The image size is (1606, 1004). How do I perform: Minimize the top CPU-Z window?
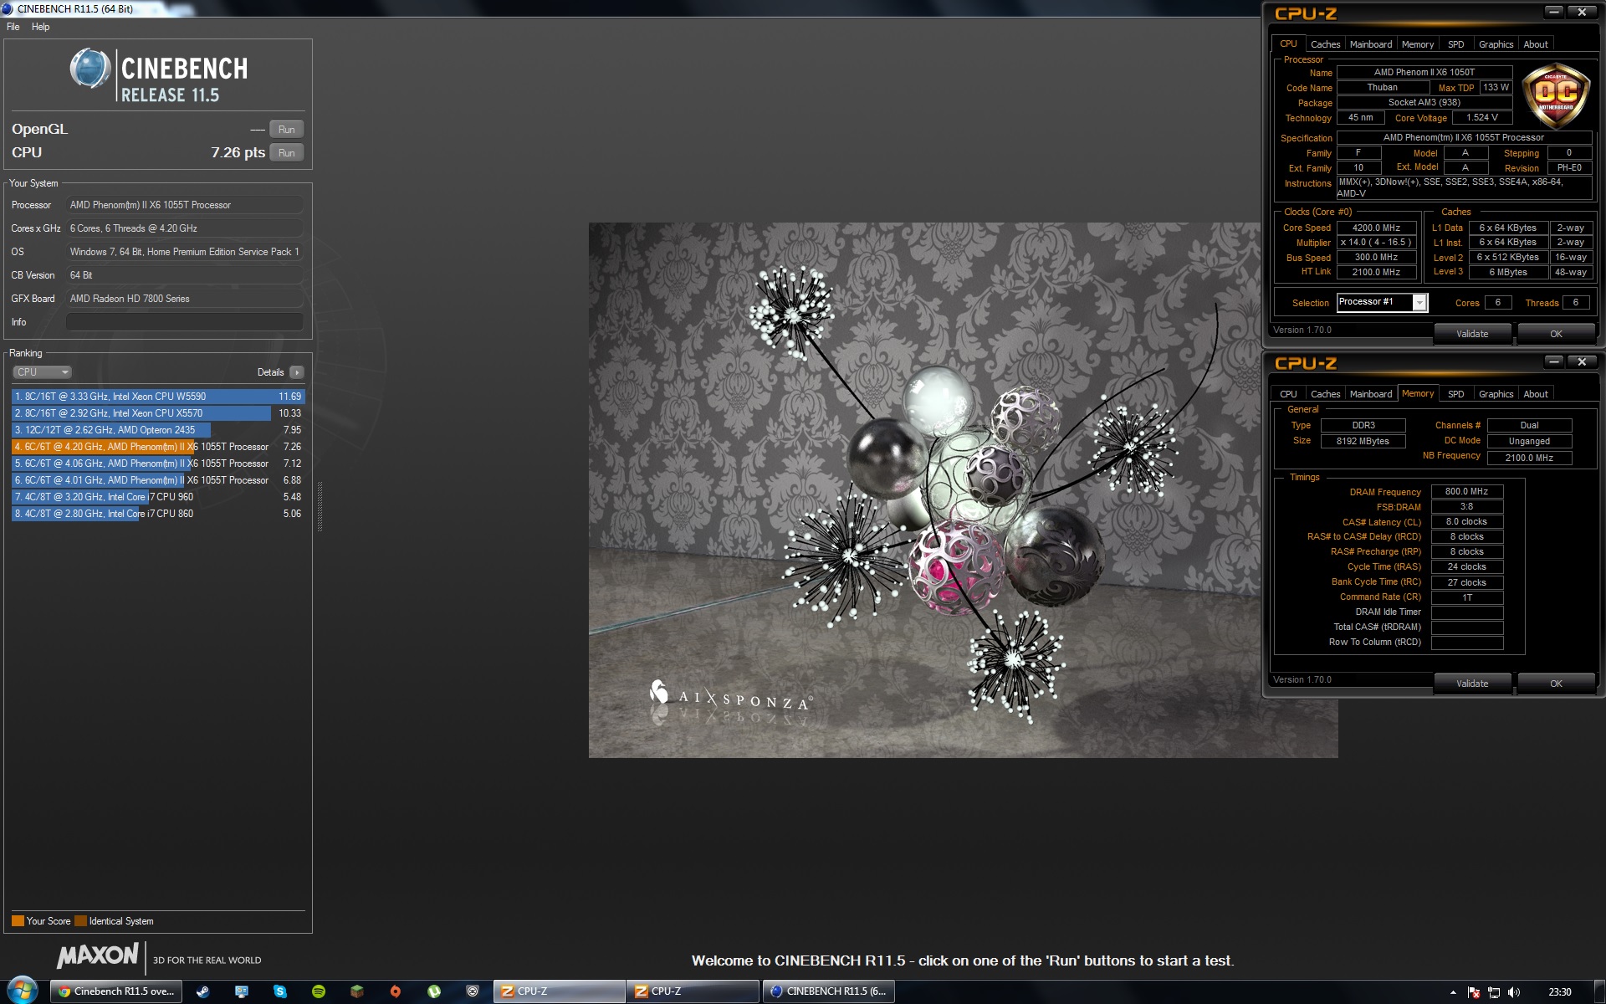[1554, 12]
